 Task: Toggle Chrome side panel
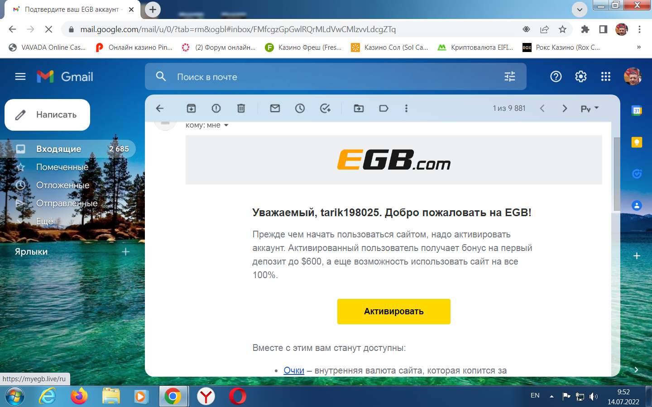click(603, 29)
